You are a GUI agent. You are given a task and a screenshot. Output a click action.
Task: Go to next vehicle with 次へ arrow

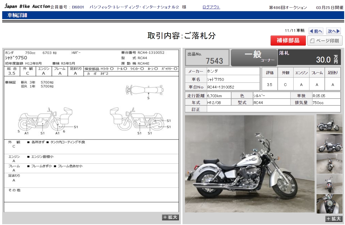pyautogui.click(x=334, y=31)
